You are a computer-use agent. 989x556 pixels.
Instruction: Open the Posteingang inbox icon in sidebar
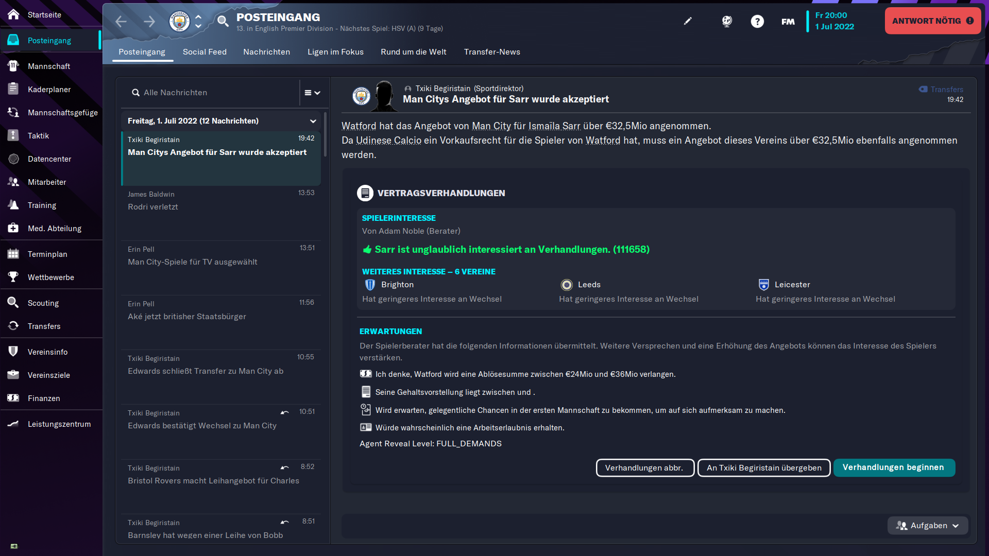(x=12, y=40)
